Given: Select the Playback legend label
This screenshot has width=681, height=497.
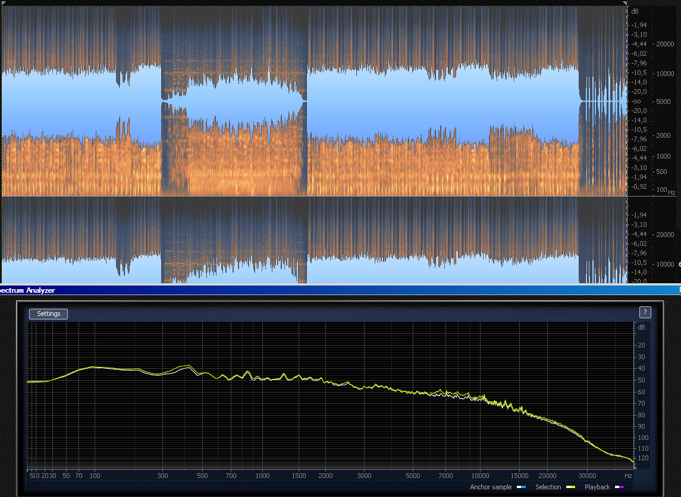Looking at the screenshot, I should 597,487.
